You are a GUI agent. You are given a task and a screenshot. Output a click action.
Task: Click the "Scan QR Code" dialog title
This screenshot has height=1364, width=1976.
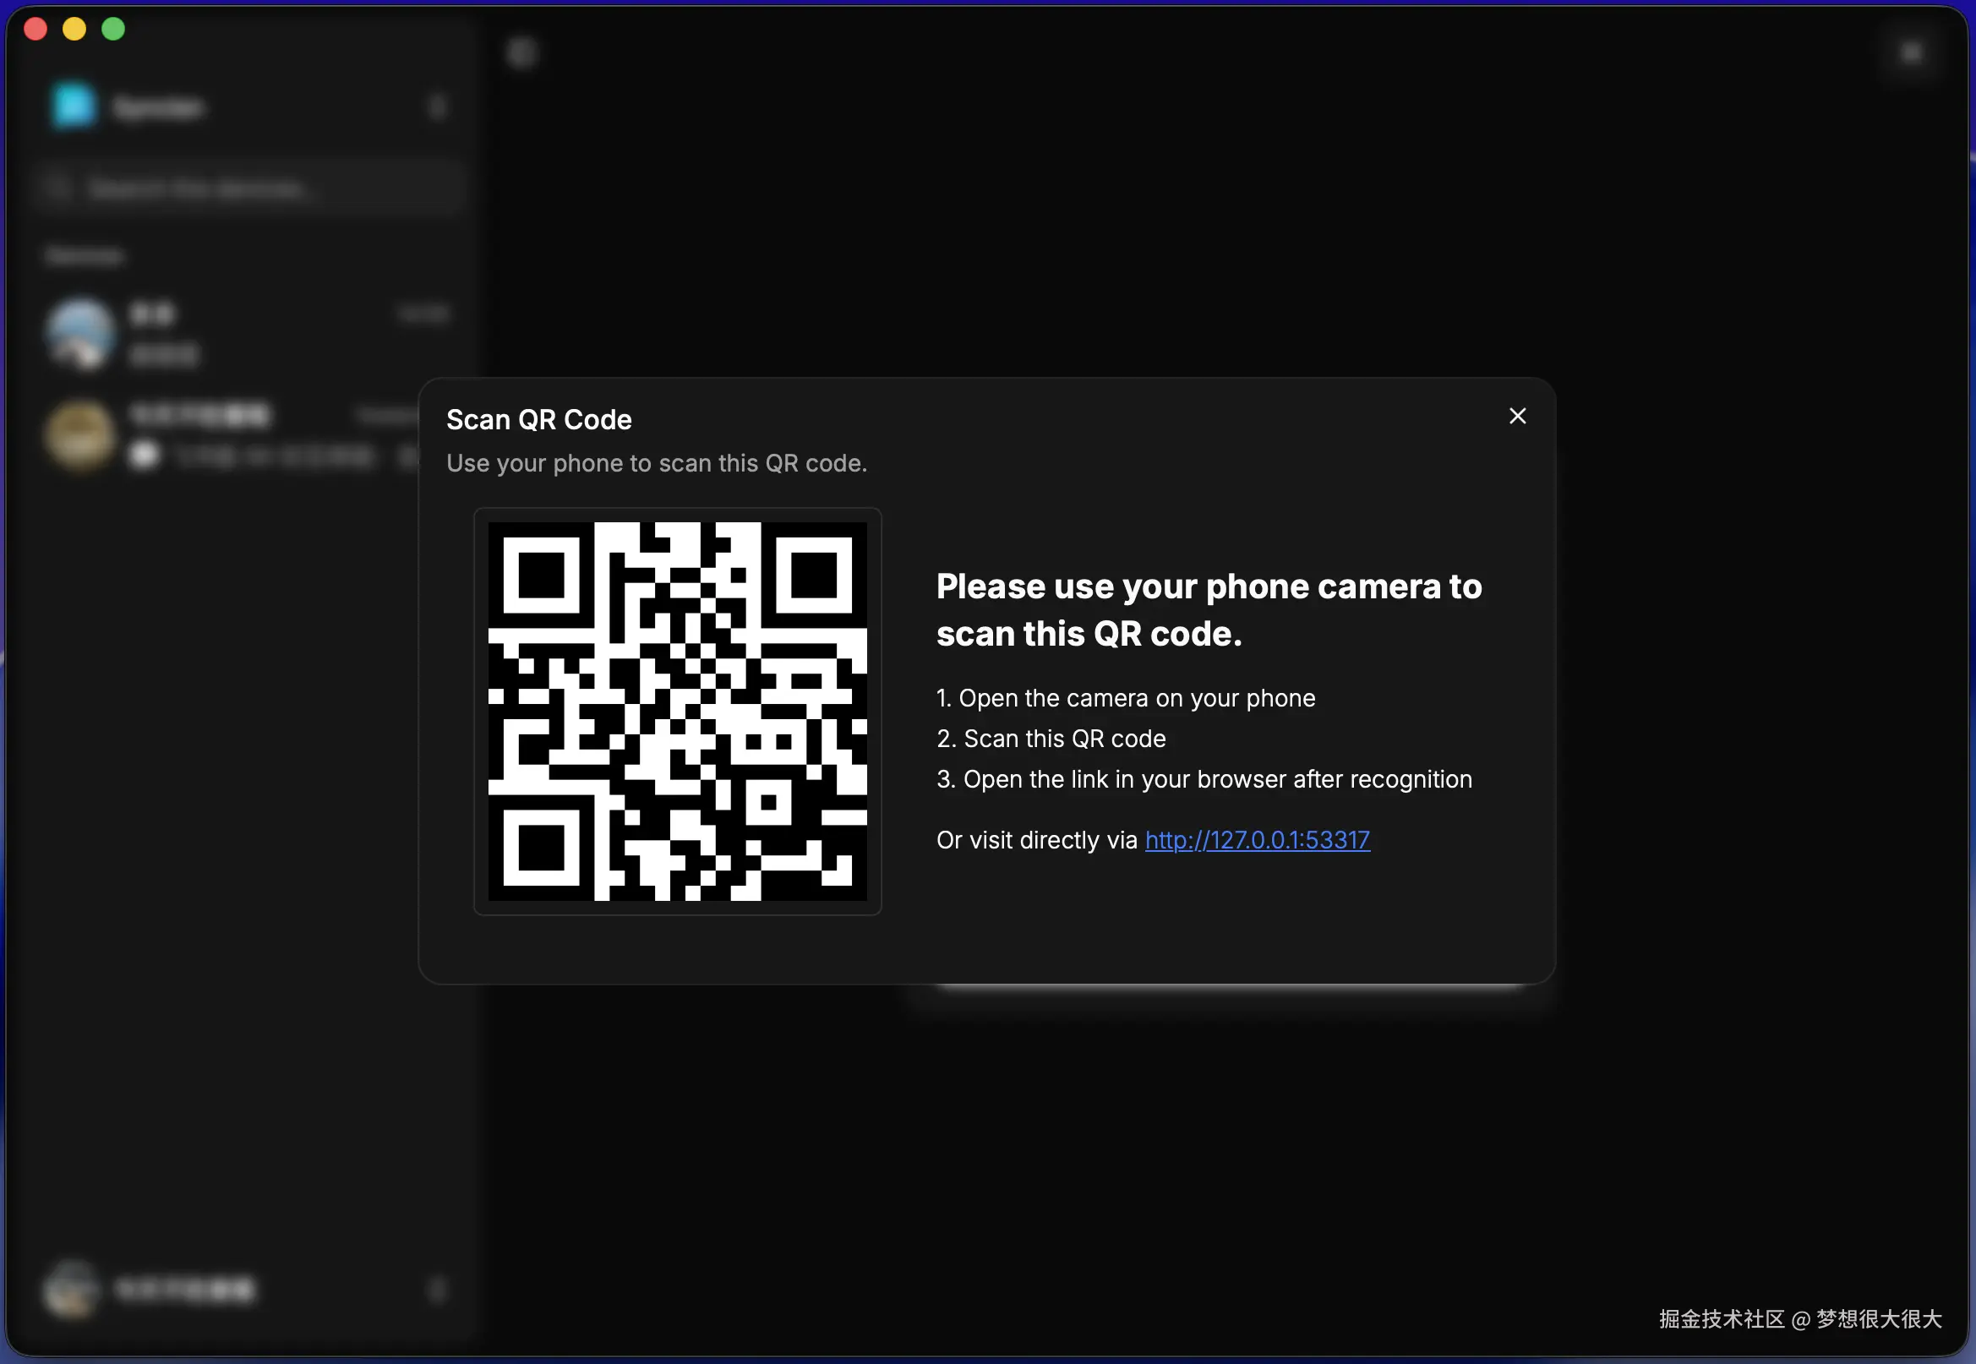538,420
